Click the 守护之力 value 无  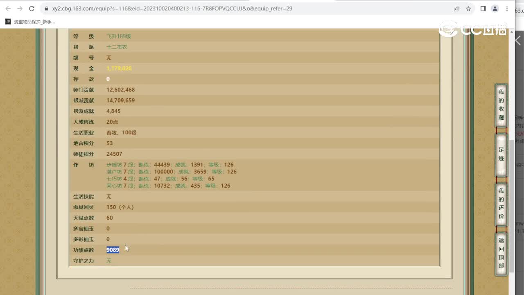(x=109, y=261)
